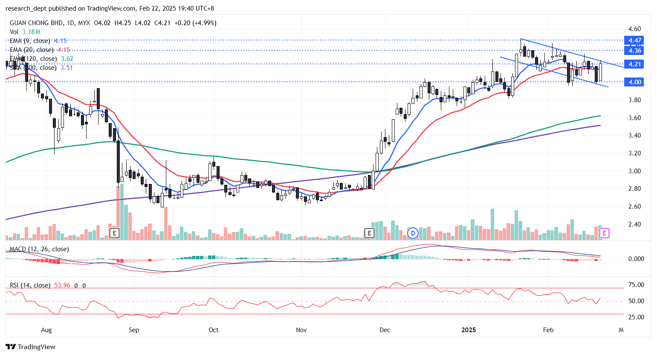The height and width of the screenshot is (356, 657).
Task: Click the TradingView logo at bottom
Action: point(30,347)
